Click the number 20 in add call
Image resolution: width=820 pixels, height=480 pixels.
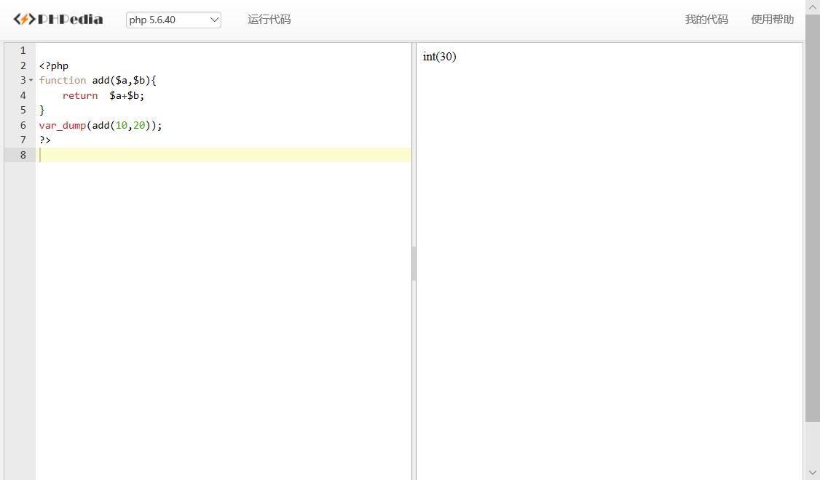point(139,125)
